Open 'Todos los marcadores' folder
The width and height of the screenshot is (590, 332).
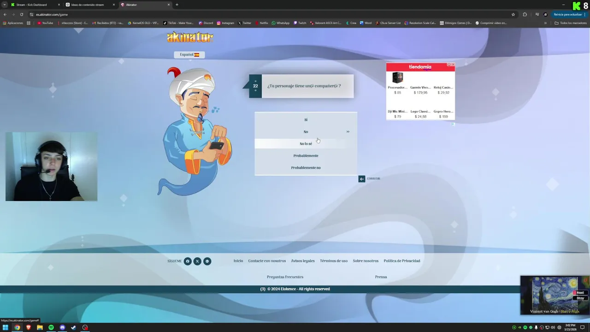click(571, 23)
